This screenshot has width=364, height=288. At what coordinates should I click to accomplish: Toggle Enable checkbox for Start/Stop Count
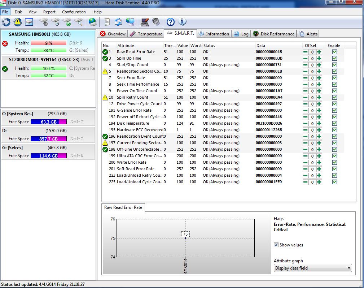(x=334, y=65)
